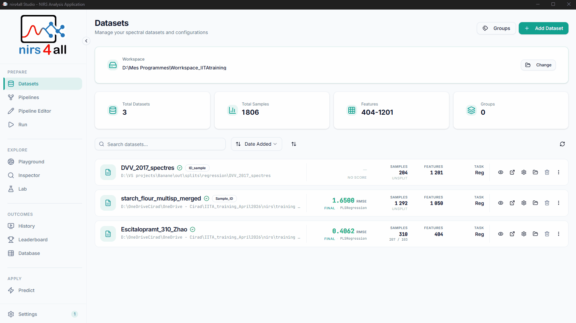The height and width of the screenshot is (323, 576).
Task: Click the Search datasets field
Action: [160, 144]
